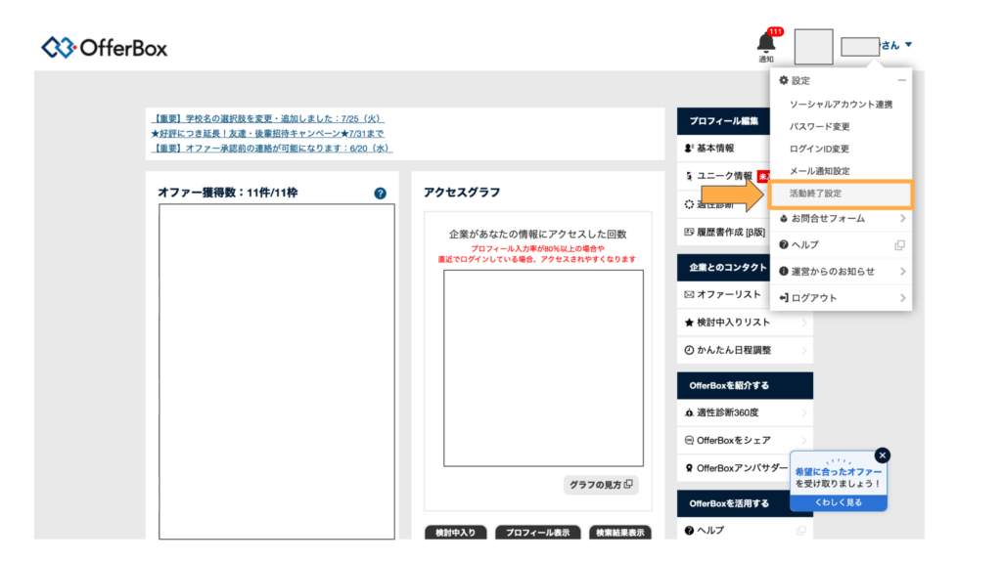
Task: Click the オファーリスト envelope icon
Action: pyautogui.click(x=689, y=294)
